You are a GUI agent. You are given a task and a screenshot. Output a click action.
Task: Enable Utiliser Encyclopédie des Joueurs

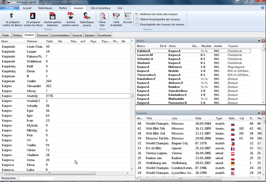137,19
